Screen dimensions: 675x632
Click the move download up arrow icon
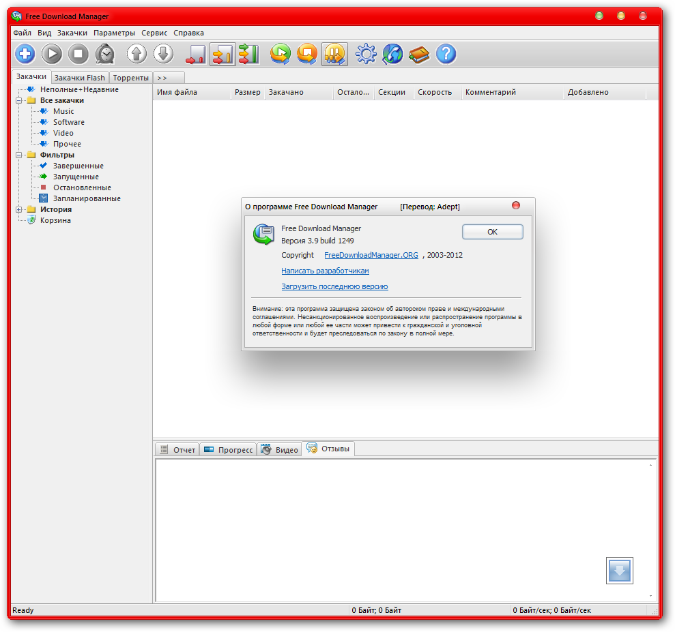tap(137, 54)
